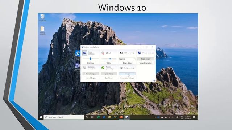Open OneDrive cloud icon in system tray

[x=162, y=117]
